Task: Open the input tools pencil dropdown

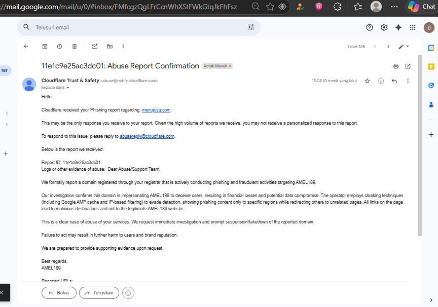Action: pyautogui.click(x=404, y=46)
